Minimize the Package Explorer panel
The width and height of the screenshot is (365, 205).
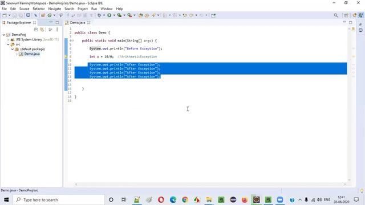coord(51,22)
